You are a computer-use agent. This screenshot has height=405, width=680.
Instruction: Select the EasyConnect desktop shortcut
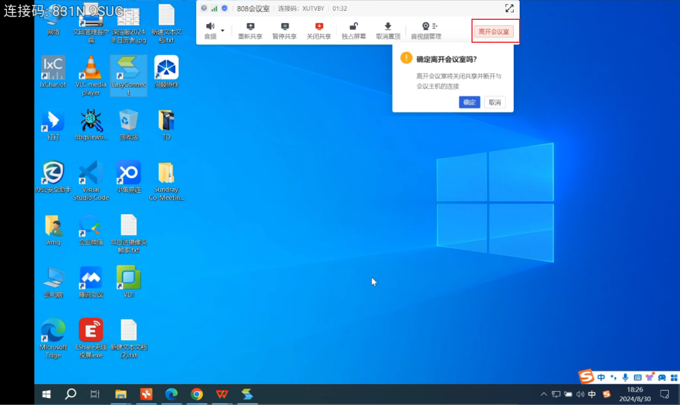click(129, 76)
